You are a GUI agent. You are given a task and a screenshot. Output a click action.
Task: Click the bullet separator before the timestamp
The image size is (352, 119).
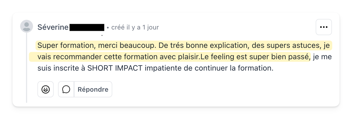pyautogui.click(x=108, y=28)
